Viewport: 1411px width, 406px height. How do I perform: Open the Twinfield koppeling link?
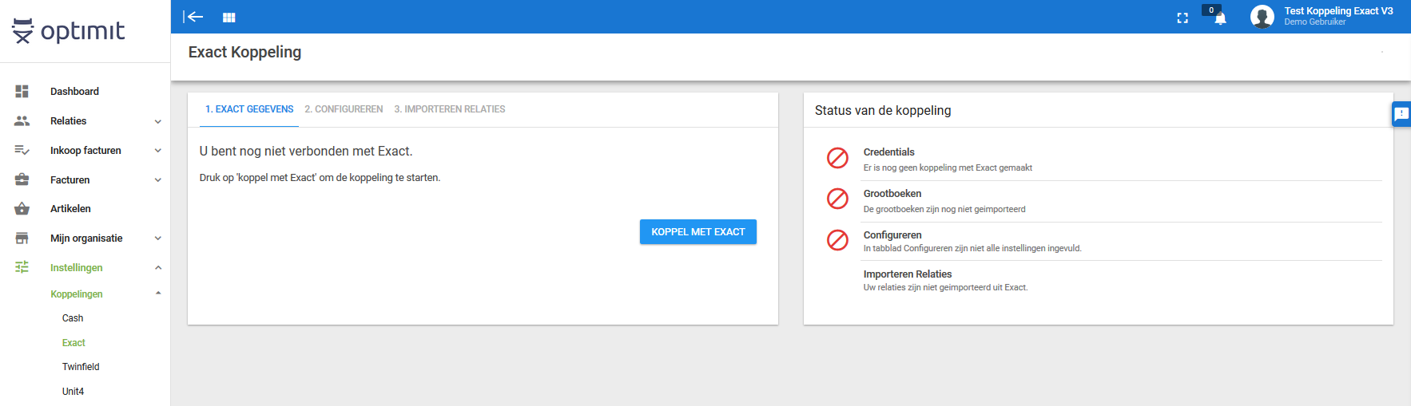(x=81, y=367)
